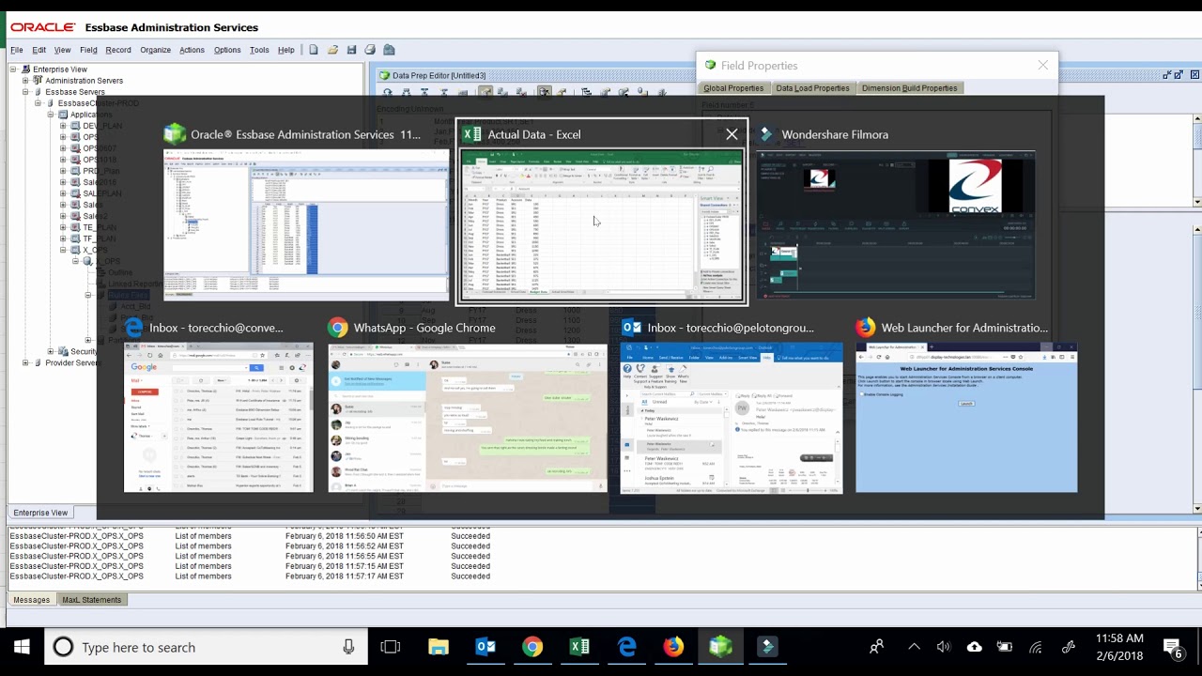Open the Options menu
The height and width of the screenshot is (676, 1202).
pos(227,50)
